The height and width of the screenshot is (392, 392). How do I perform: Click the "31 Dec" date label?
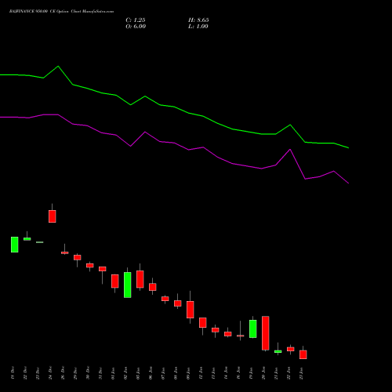pyautogui.click(x=100, y=373)
